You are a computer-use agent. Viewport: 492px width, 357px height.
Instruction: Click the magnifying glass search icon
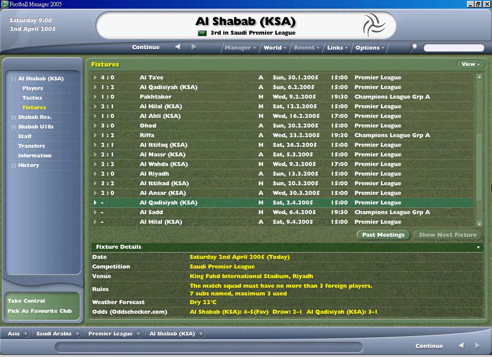pos(414,47)
